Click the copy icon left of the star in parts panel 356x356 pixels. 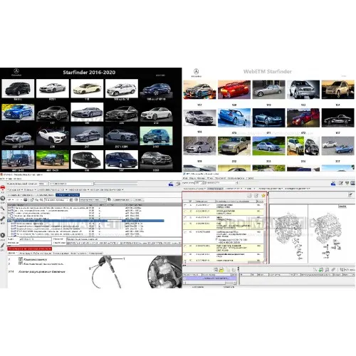pyautogui.click(x=256, y=196)
